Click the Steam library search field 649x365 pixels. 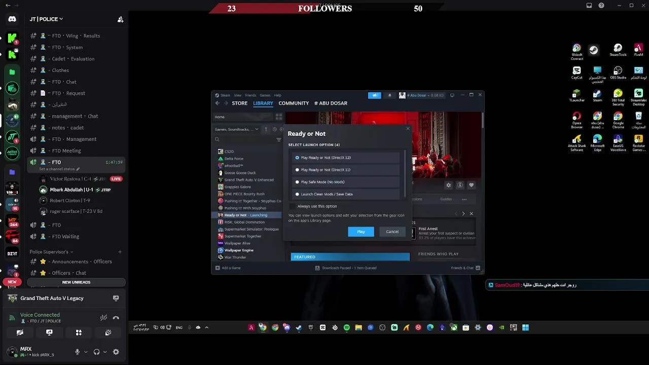pyautogui.click(x=245, y=139)
